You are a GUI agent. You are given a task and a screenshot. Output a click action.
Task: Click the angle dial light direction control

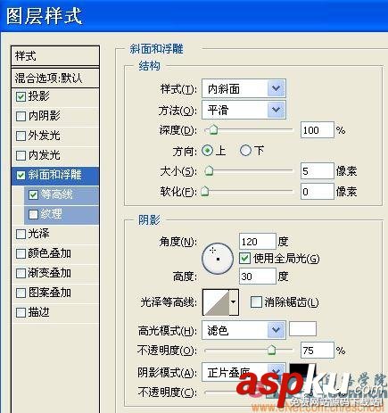pos(218,259)
